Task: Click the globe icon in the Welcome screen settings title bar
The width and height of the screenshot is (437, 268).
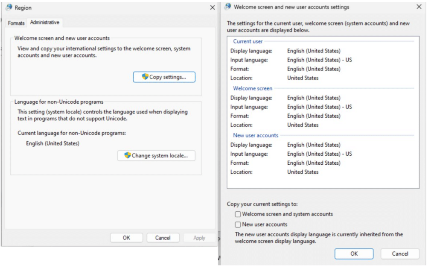Action: (228, 6)
